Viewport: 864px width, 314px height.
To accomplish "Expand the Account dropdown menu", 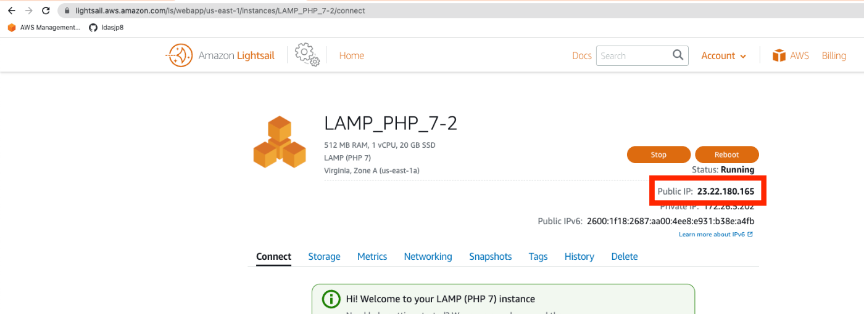I will tap(723, 55).
